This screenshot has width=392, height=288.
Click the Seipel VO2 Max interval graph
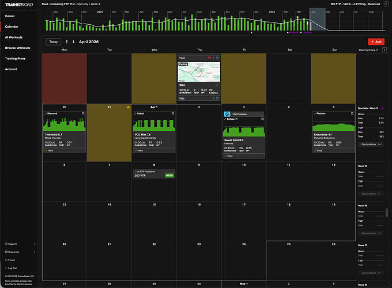[x=154, y=124]
